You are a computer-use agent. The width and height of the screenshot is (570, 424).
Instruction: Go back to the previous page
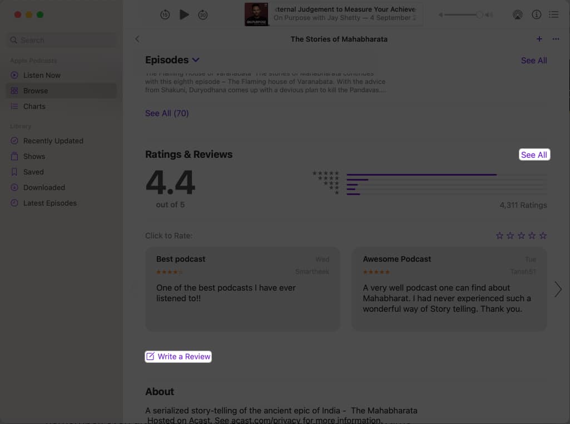point(137,39)
